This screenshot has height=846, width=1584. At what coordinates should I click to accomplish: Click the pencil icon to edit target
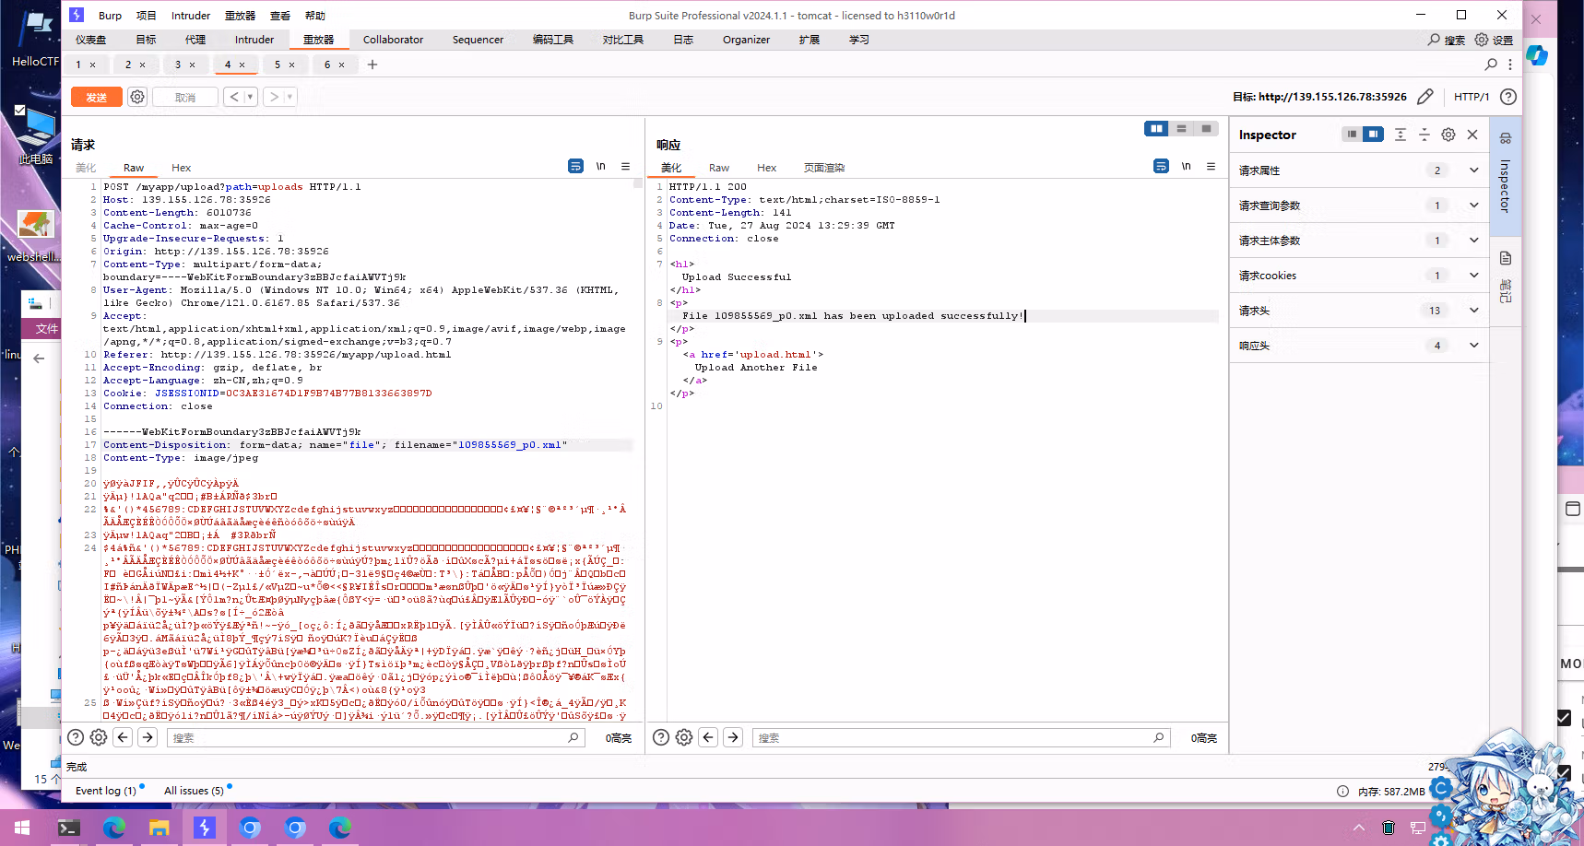click(x=1425, y=97)
